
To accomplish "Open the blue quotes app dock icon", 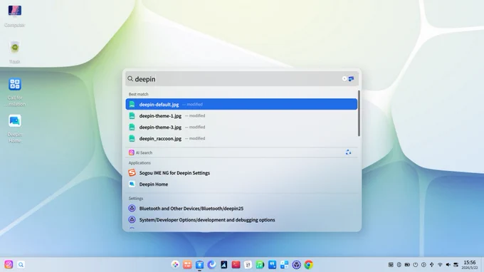I will click(x=272, y=265).
